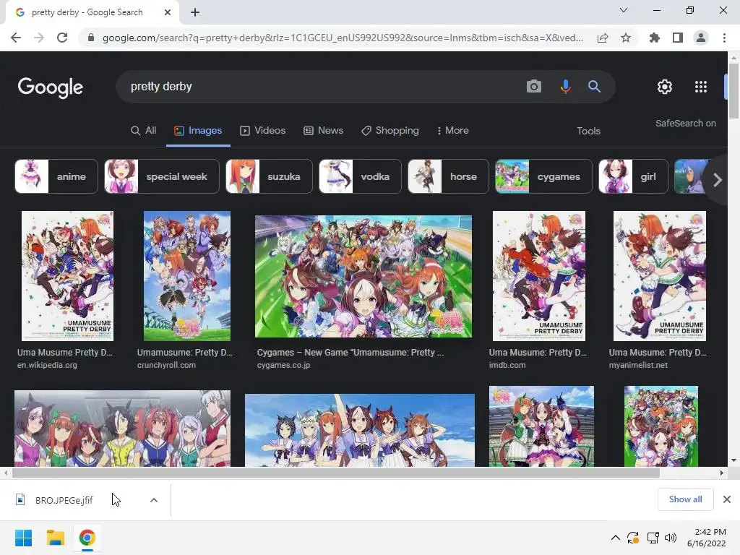Open File Explorer from the taskbar
The image size is (740, 555).
point(55,538)
